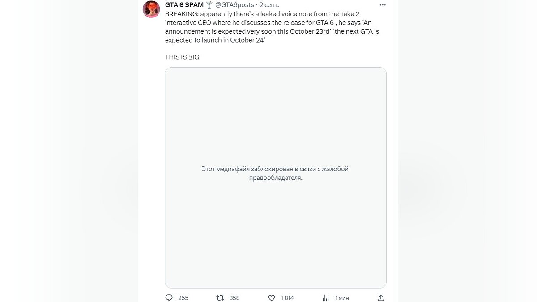
Task: Click the 255 replies count
Action: point(183,298)
